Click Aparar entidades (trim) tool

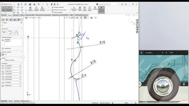click(x=30, y=9)
